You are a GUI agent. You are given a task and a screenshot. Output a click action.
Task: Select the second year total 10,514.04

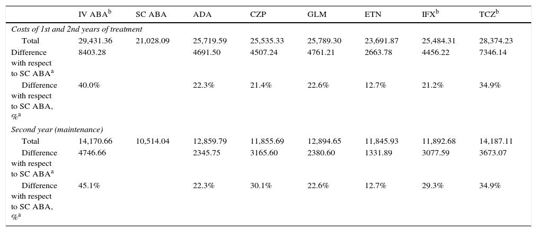pyautogui.click(x=153, y=141)
